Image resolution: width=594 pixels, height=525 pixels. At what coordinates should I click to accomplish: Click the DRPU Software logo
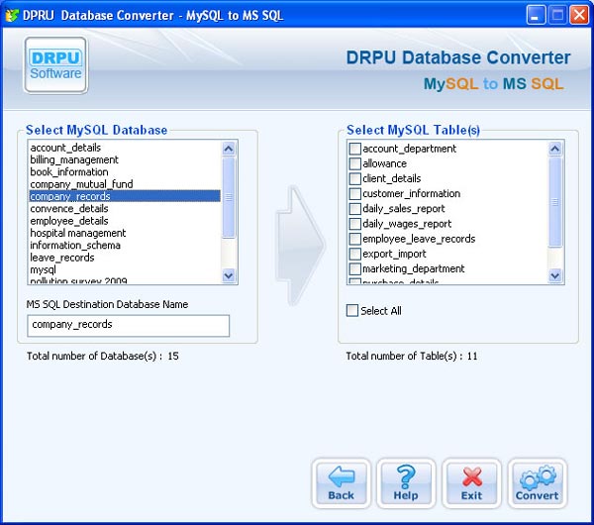point(56,65)
